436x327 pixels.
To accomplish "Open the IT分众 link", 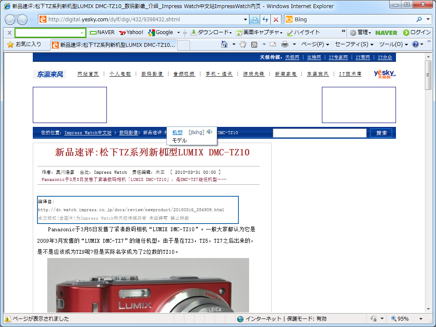I will [x=385, y=57].
